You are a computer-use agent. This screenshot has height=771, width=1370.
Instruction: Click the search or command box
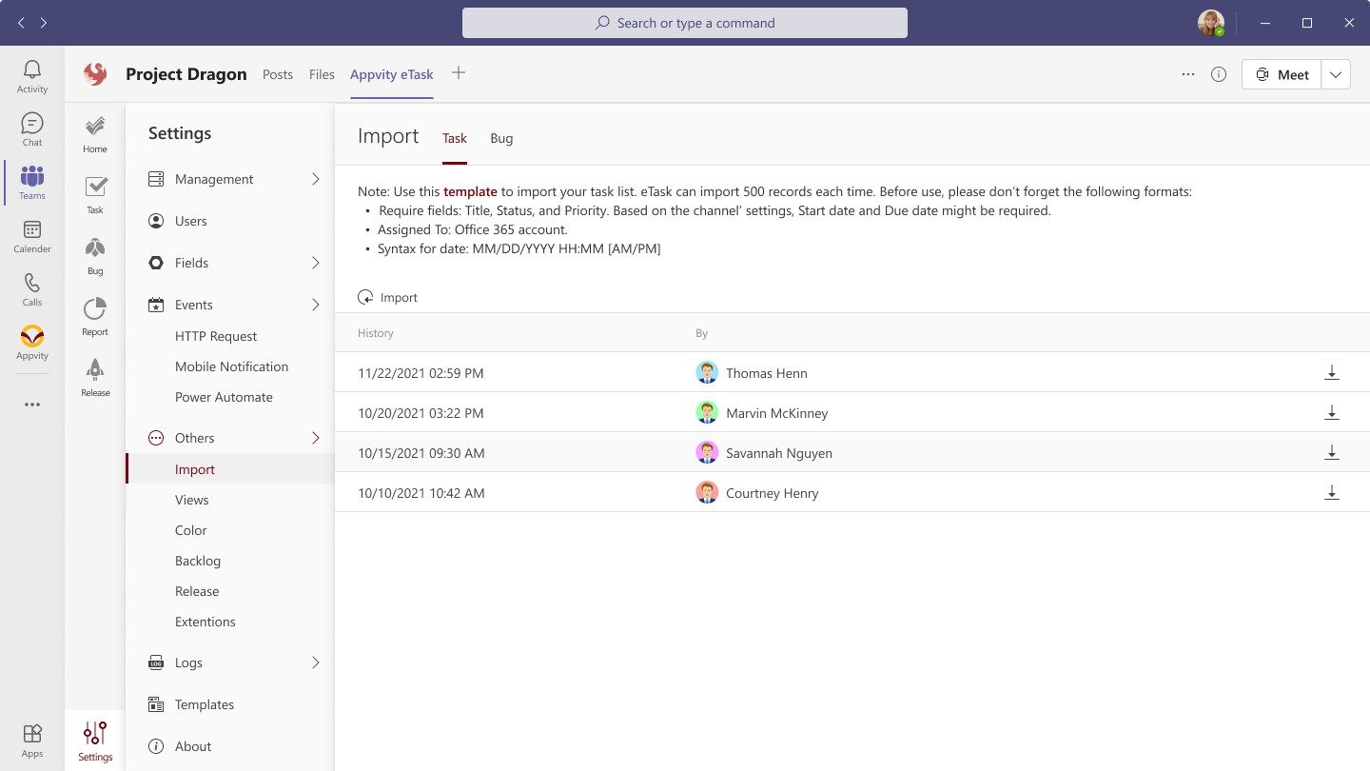click(x=685, y=23)
